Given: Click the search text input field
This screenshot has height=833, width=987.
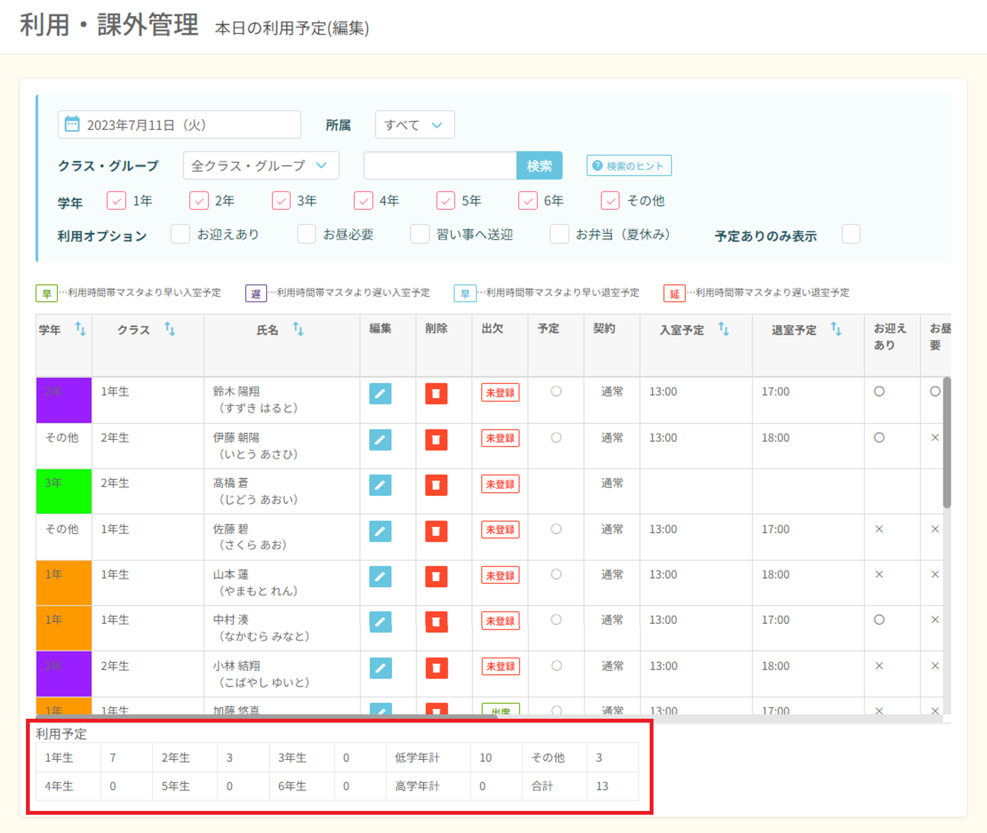Looking at the screenshot, I should click(440, 166).
